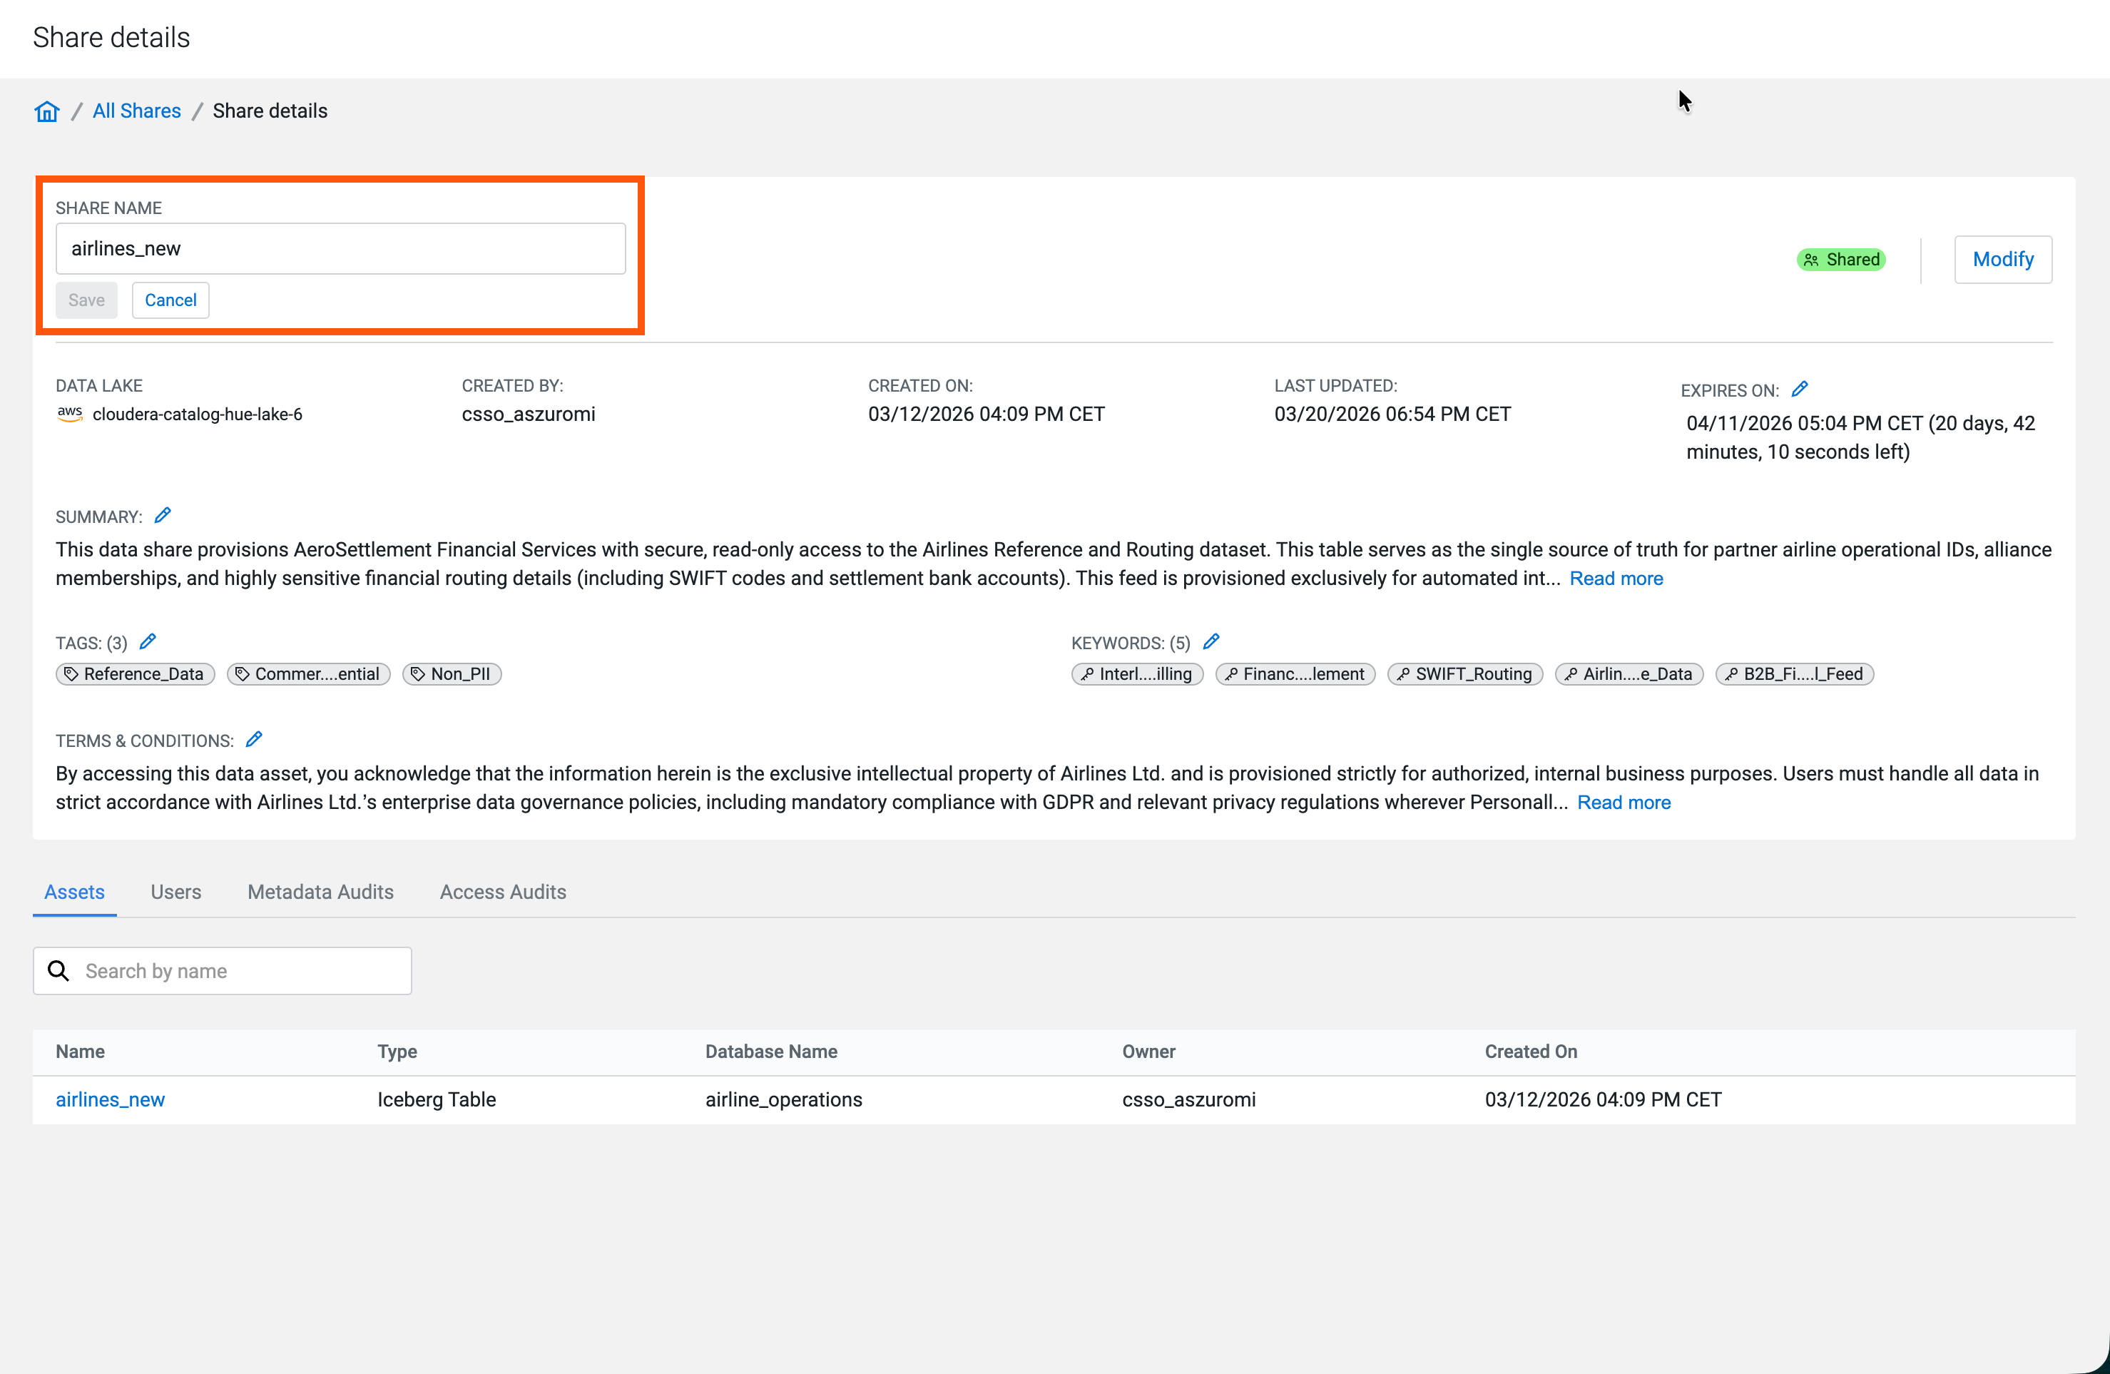Open the Access Audits tab

[x=503, y=892]
